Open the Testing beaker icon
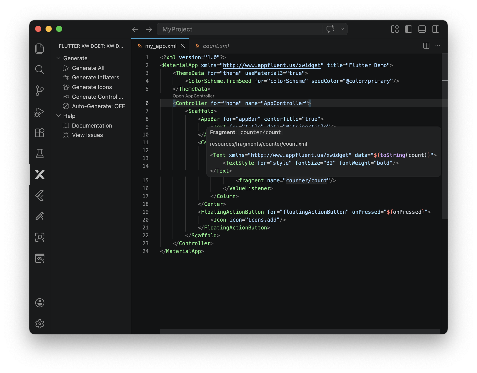Screen dimensions: 477x373 tap(39, 153)
